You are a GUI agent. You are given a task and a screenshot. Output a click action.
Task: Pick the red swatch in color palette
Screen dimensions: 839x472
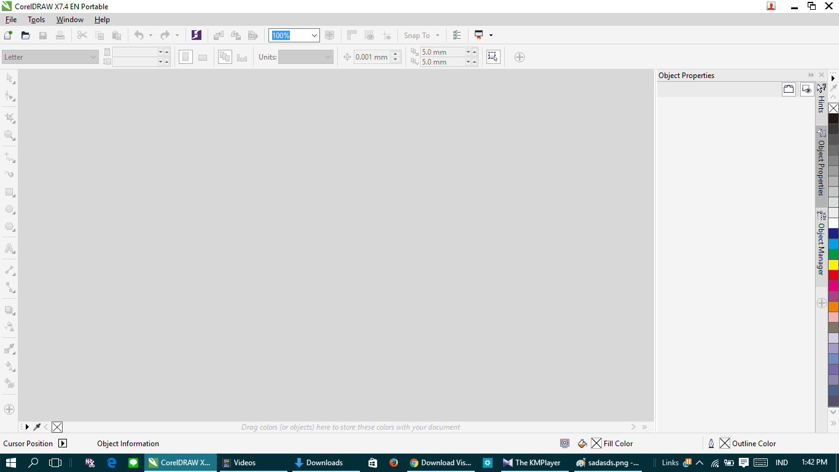[x=833, y=275]
